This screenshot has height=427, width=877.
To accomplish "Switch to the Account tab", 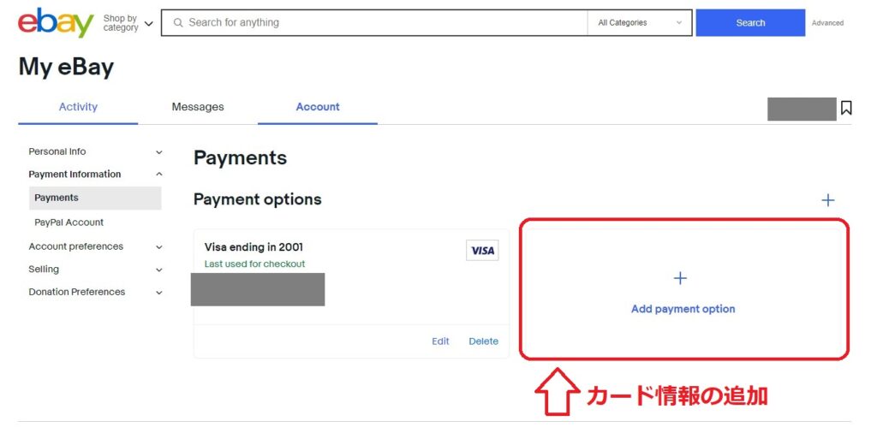I will click(318, 107).
